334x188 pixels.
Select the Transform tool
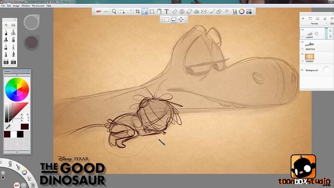click(x=152, y=11)
